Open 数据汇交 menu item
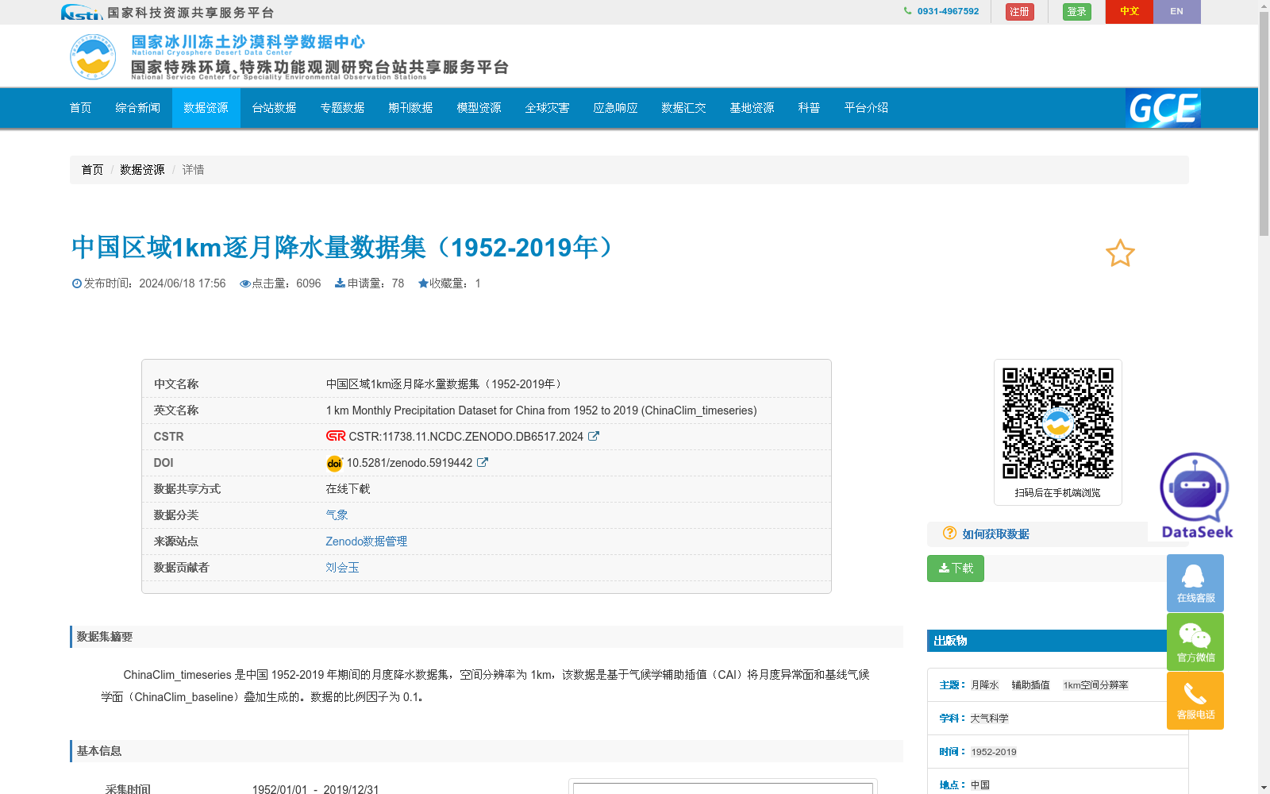The height and width of the screenshot is (794, 1270). [x=684, y=108]
